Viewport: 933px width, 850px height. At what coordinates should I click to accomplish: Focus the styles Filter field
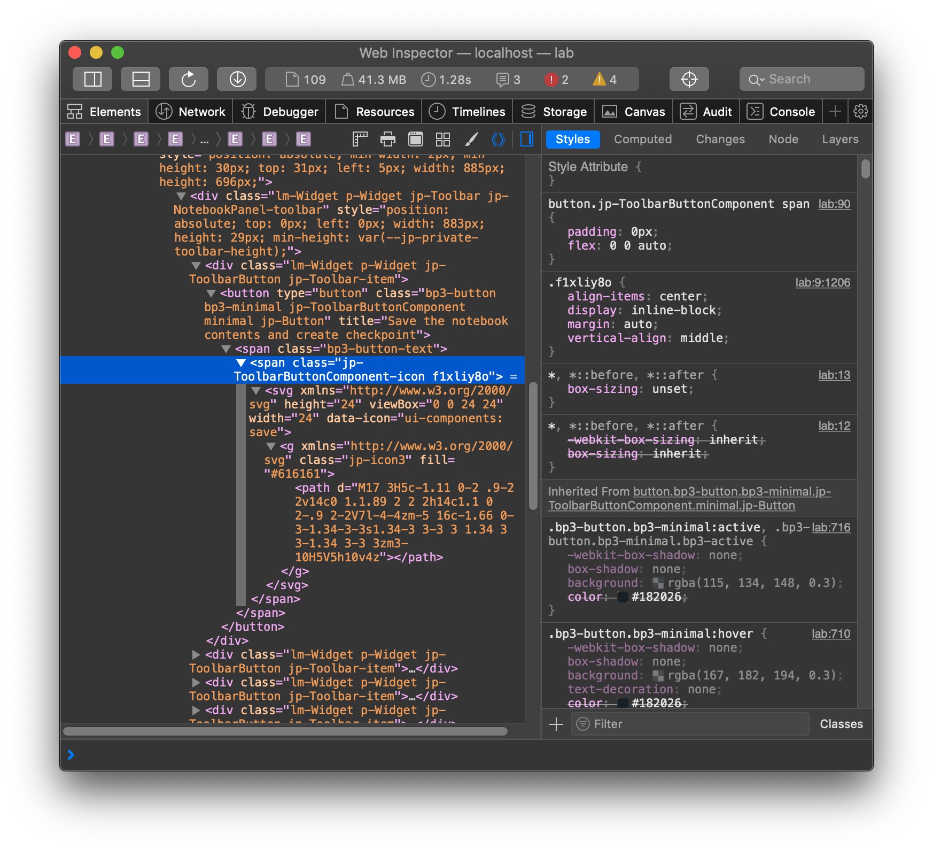(689, 724)
